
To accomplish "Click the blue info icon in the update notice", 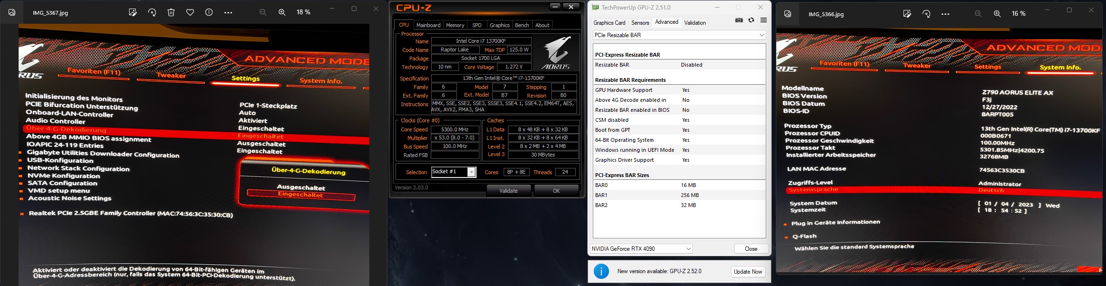I will tap(601, 271).
